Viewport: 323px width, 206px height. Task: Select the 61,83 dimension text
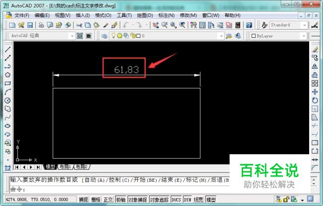pyautogui.click(x=127, y=70)
